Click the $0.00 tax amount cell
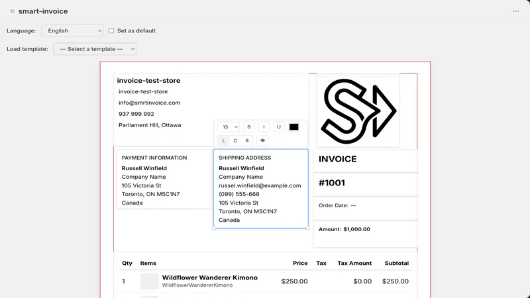 tap(362, 281)
